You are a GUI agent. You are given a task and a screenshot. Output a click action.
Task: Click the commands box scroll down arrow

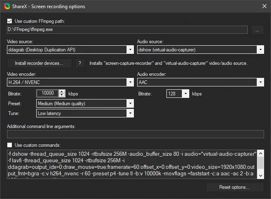click(x=261, y=176)
